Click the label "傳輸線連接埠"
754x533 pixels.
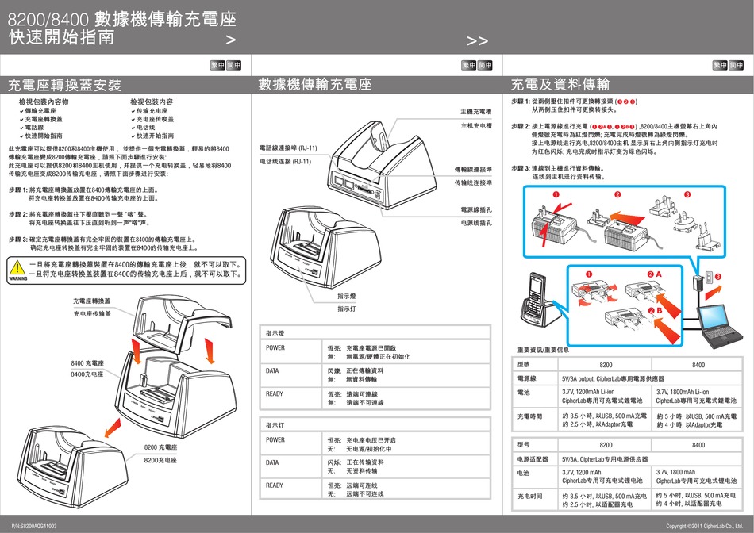pos(473,170)
